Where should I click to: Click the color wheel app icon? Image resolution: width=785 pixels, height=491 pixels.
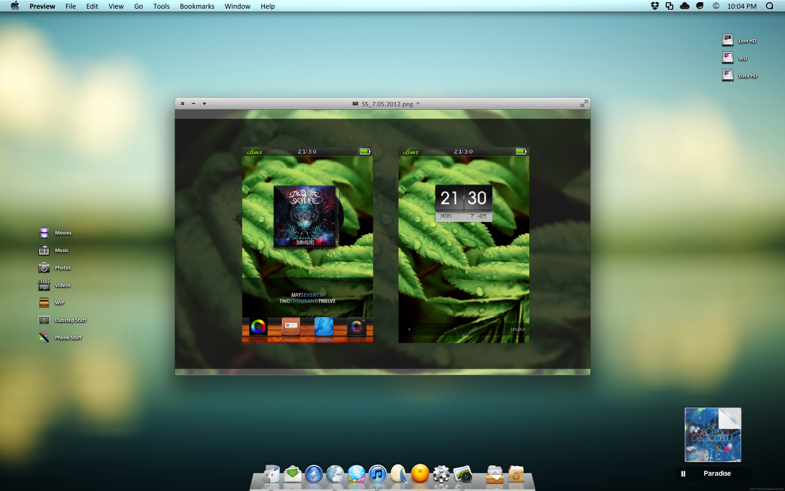point(258,327)
